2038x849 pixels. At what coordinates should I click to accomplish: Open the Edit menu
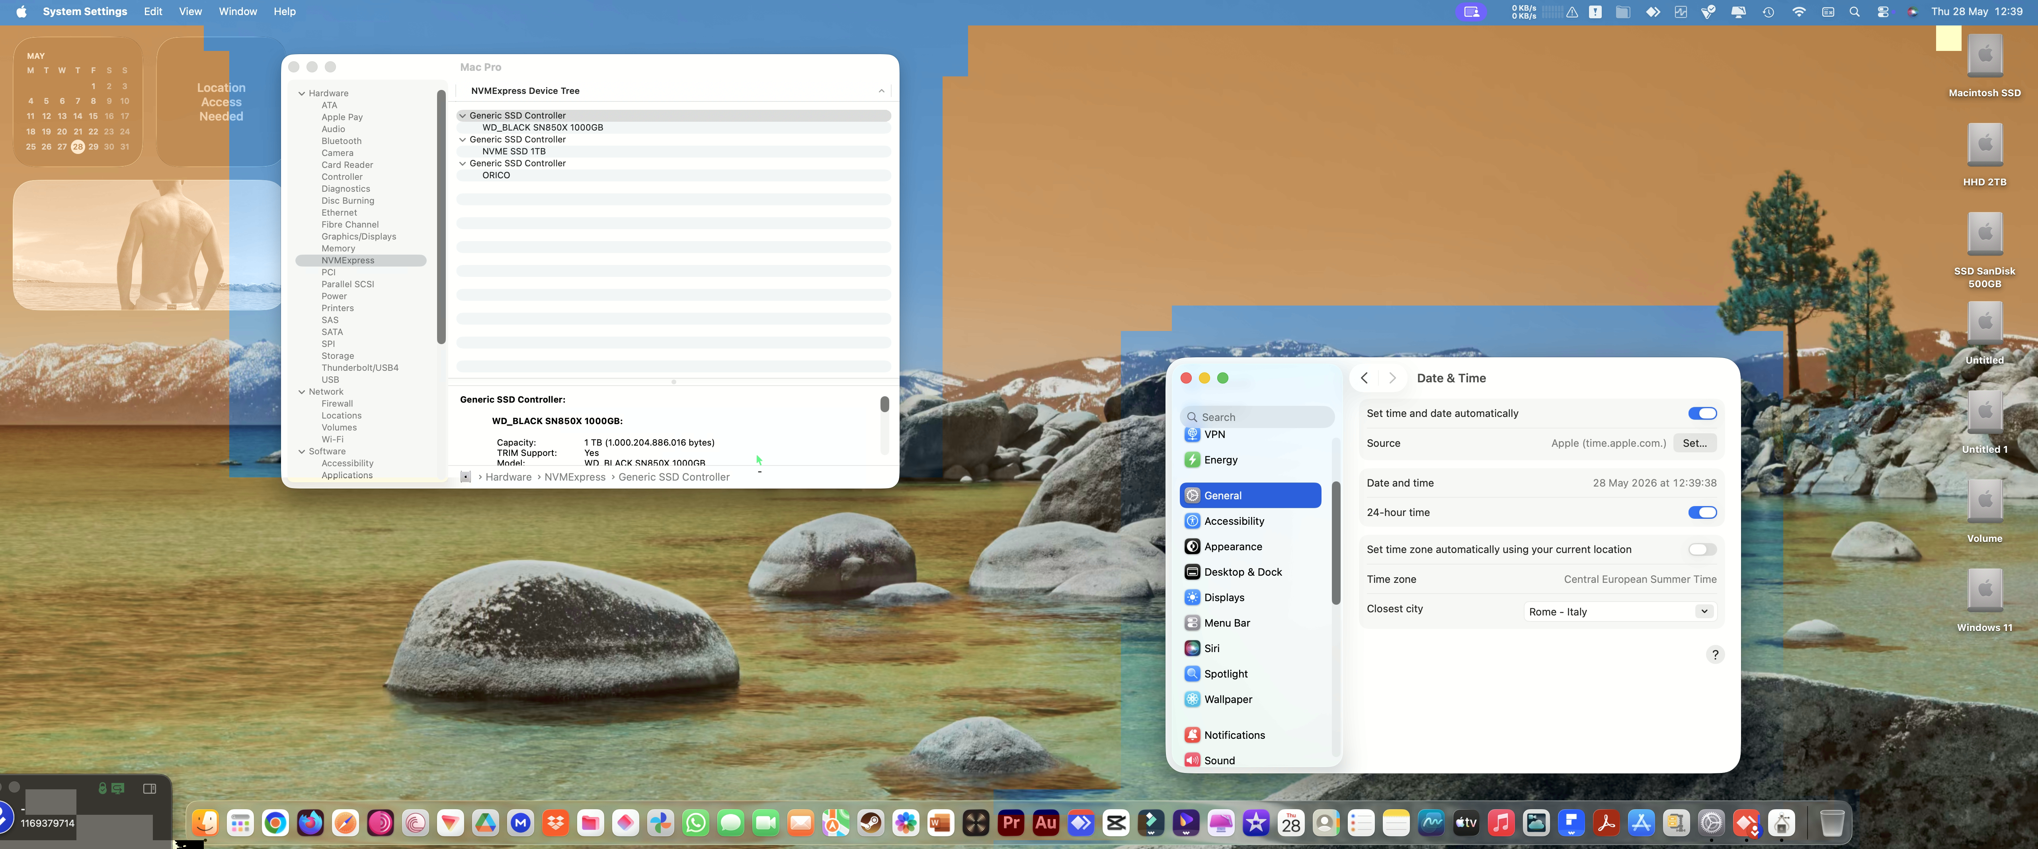153,12
